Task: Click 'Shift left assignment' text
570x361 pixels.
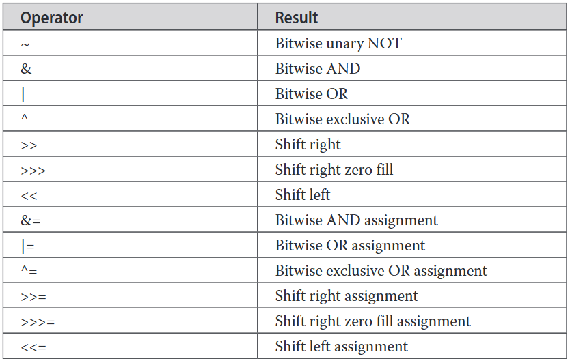Action: [x=341, y=347]
